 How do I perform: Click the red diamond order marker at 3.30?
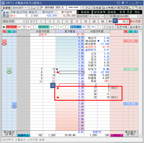point(58,88)
